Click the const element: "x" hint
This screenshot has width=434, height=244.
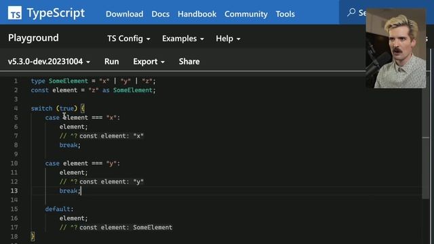click(x=111, y=136)
